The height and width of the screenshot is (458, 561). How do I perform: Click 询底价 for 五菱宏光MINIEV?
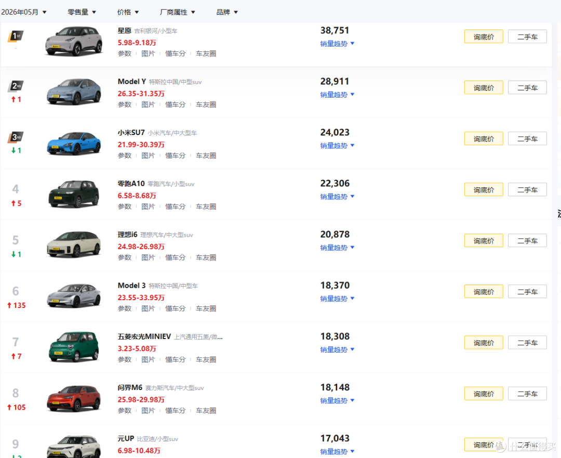[484, 343]
